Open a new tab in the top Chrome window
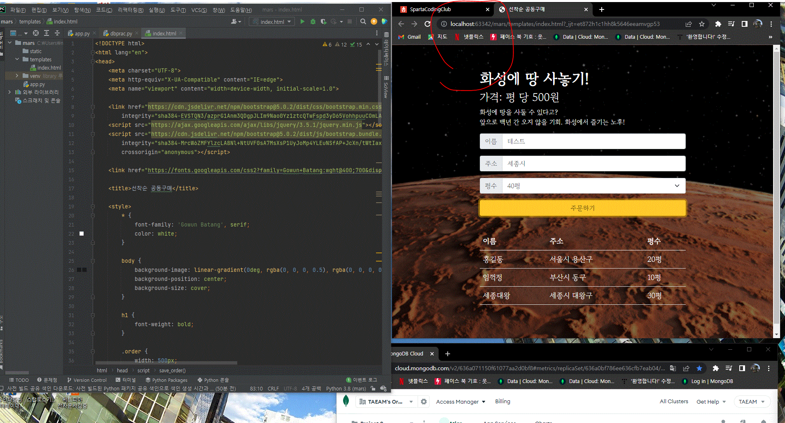The width and height of the screenshot is (785, 423). tap(601, 9)
